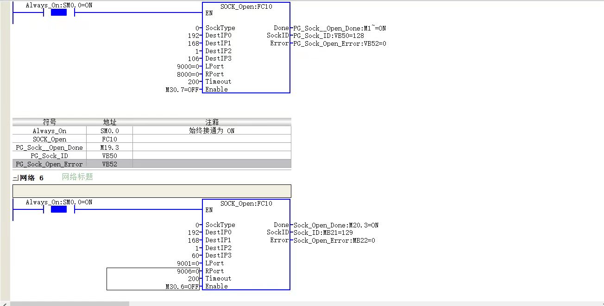
Task: Select PG_Sock__Open_Done symbol cell in table
Action: (x=50, y=147)
